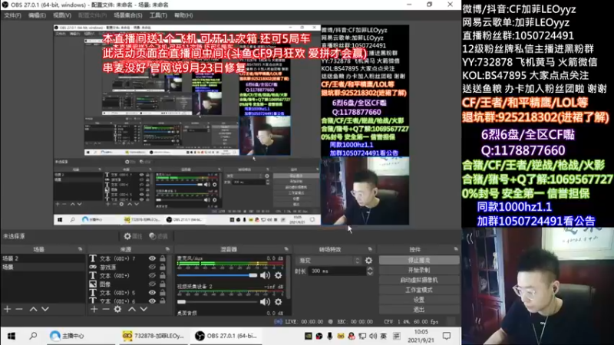The width and height of the screenshot is (614, 345).
Task: Open 麦克风/Aux audio settings gear
Action: [x=278, y=275]
